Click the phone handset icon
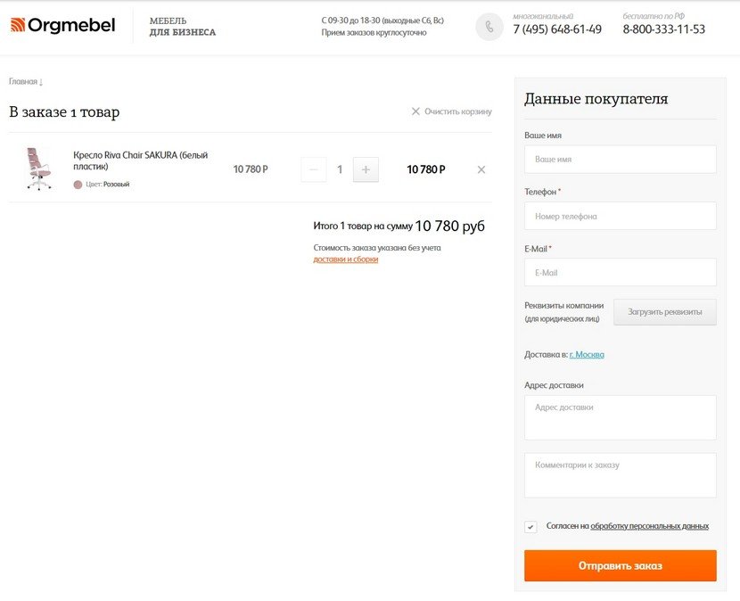The width and height of the screenshot is (740, 601). 489,27
